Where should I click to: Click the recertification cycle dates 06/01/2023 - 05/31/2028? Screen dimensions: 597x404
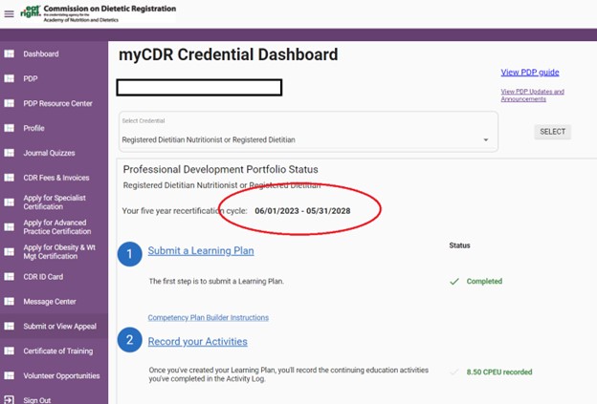[x=302, y=211]
